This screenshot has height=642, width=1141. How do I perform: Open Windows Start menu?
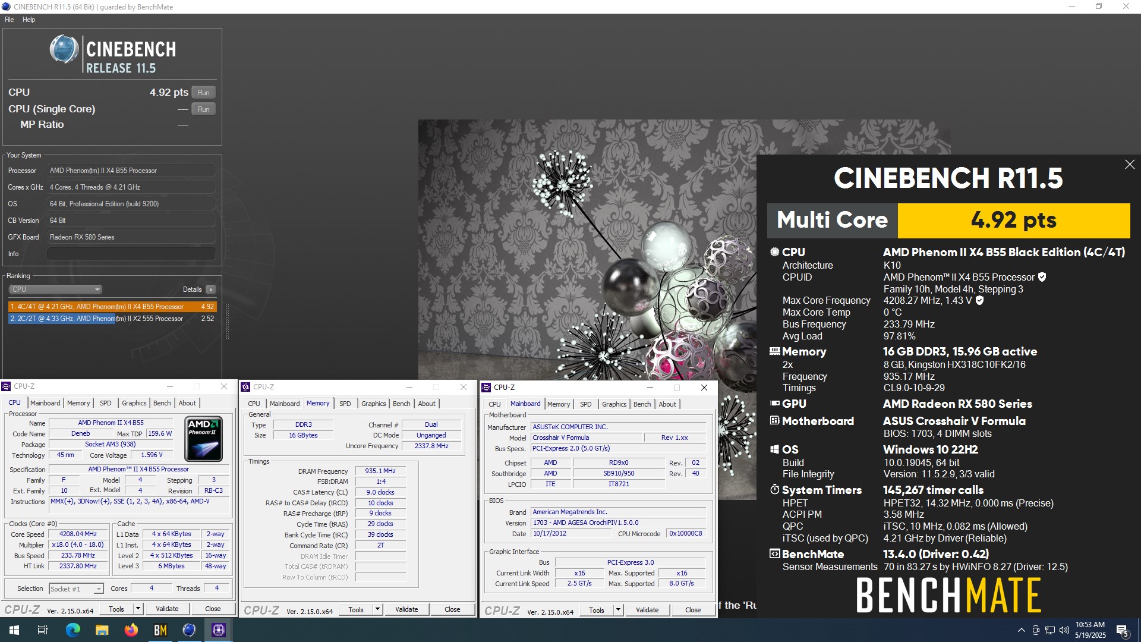click(x=14, y=630)
